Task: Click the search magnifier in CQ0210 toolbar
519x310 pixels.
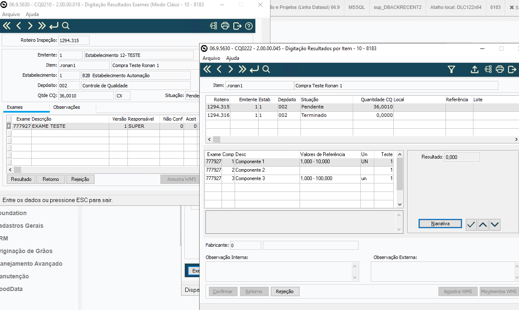Action: tap(65, 26)
